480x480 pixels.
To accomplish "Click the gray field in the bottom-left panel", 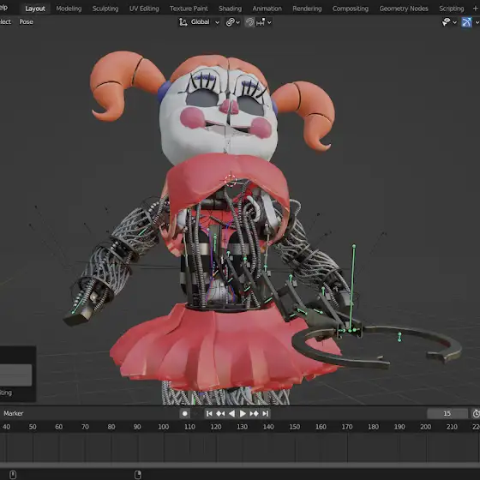I will 16,375.
